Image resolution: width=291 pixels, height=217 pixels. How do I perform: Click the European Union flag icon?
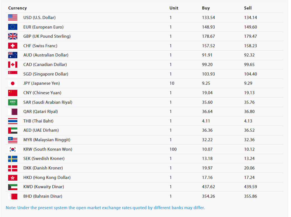[13, 27]
